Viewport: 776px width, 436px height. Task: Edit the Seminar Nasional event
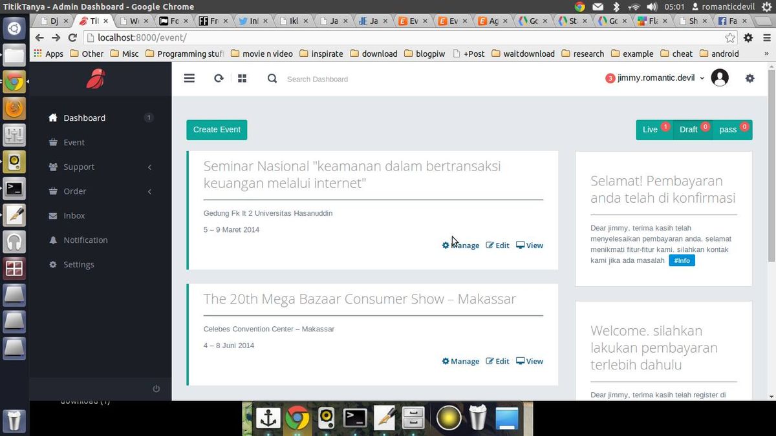pos(498,245)
